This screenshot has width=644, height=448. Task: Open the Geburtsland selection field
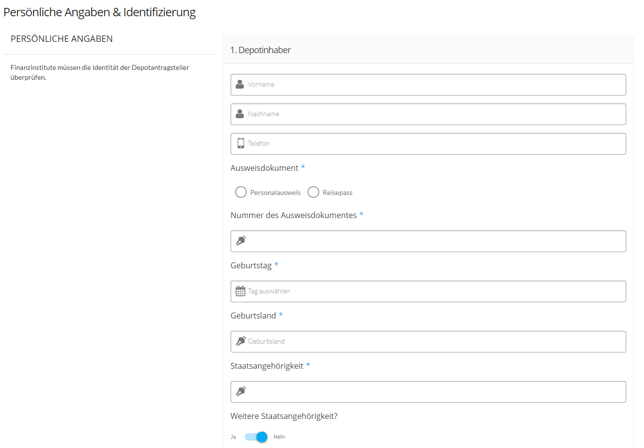(x=434, y=342)
